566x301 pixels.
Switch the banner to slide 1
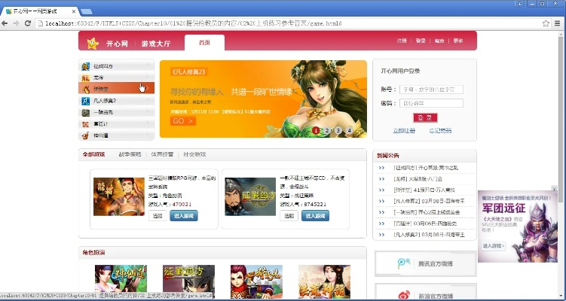click(x=316, y=130)
